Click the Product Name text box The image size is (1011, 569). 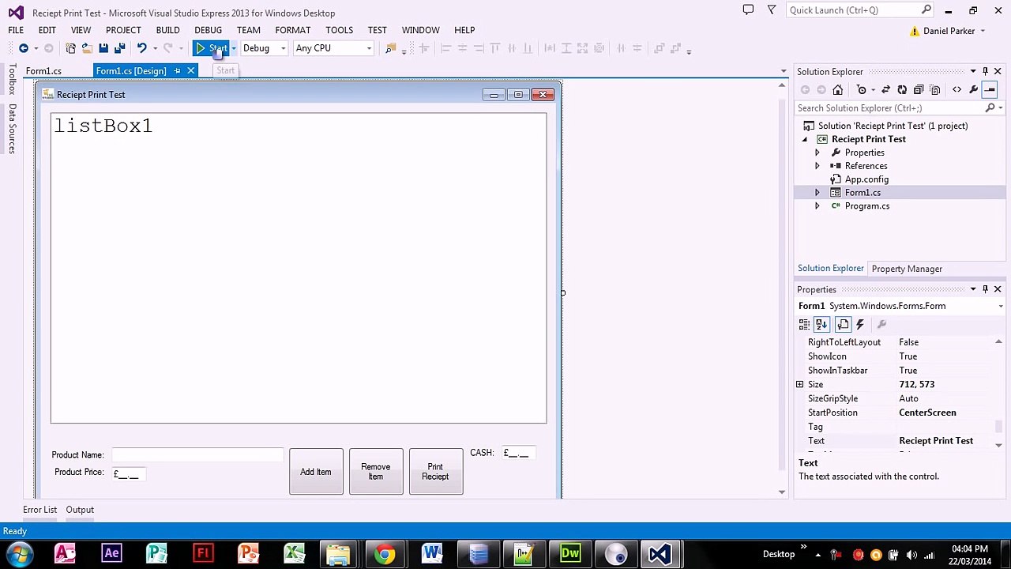(x=197, y=455)
